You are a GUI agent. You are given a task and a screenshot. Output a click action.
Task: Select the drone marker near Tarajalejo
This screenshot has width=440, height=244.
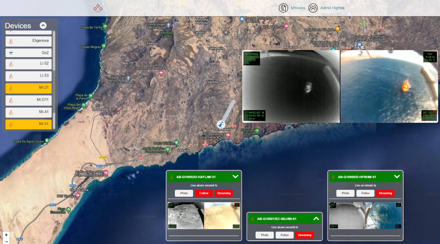tap(221, 124)
